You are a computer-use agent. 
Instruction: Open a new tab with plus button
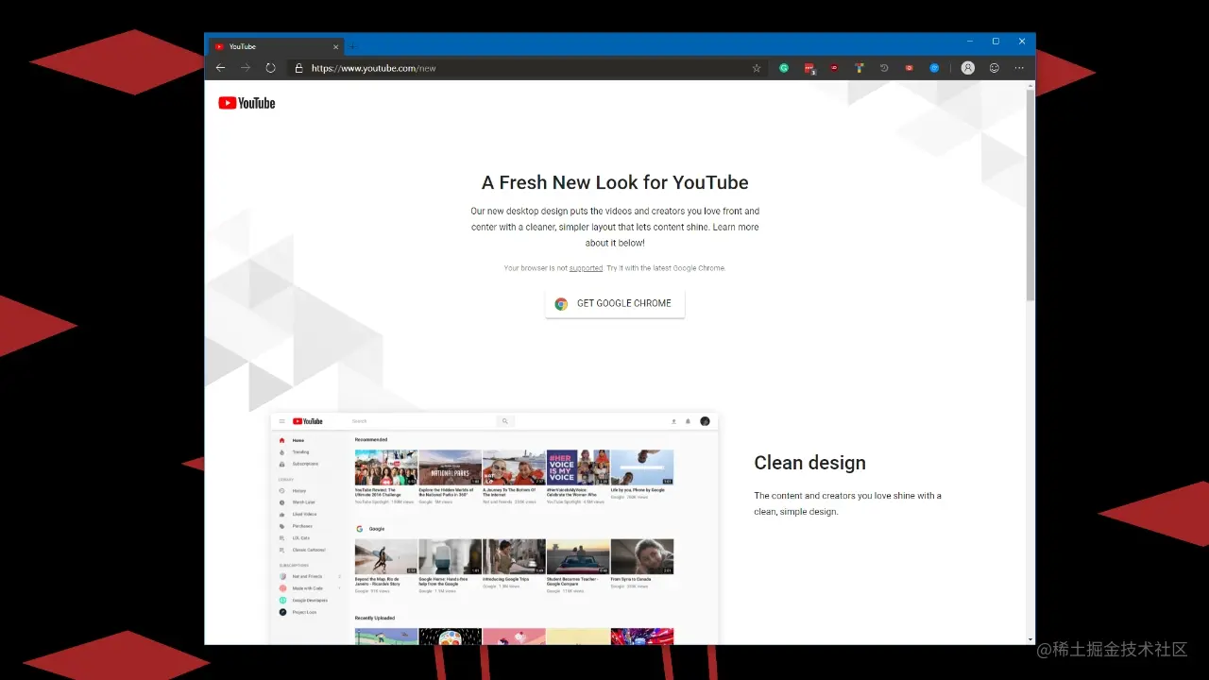point(353,46)
